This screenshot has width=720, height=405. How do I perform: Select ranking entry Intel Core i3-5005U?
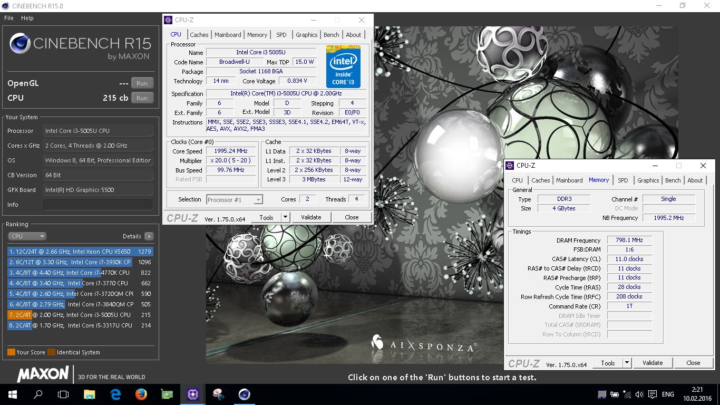[80, 315]
